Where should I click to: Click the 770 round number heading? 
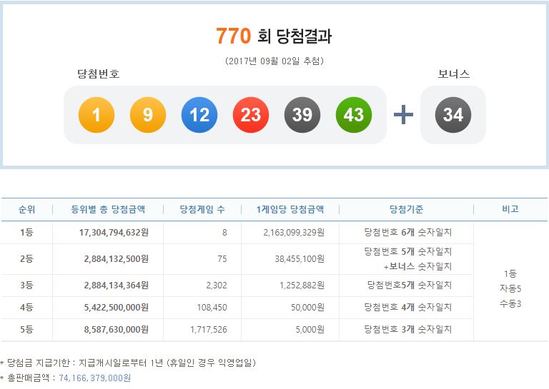[234, 36]
